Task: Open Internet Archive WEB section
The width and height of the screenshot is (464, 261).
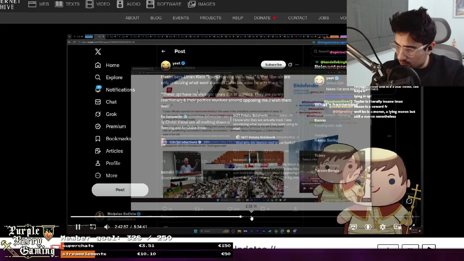Action: click(x=39, y=4)
